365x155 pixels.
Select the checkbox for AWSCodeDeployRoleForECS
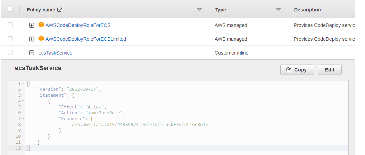point(10,25)
